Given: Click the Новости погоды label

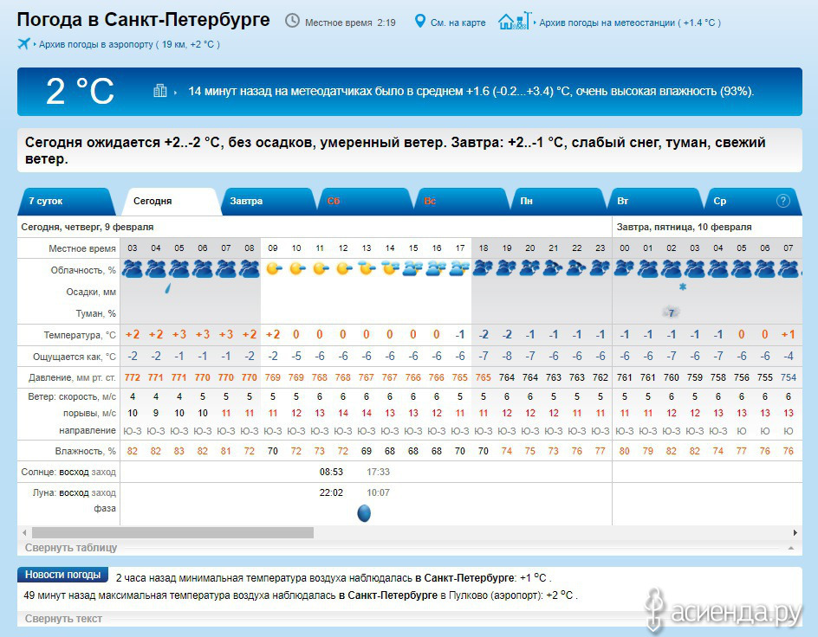Looking at the screenshot, I should (62, 575).
